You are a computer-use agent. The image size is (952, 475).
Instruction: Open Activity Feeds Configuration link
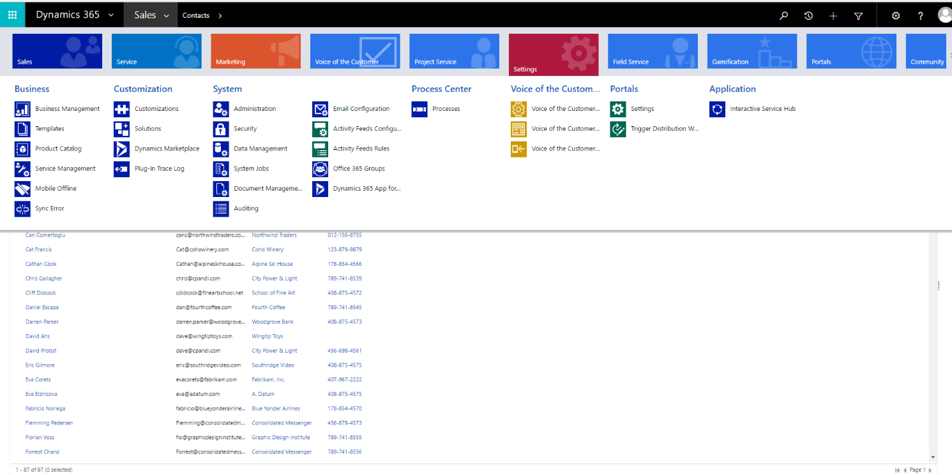click(x=367, y=129)
